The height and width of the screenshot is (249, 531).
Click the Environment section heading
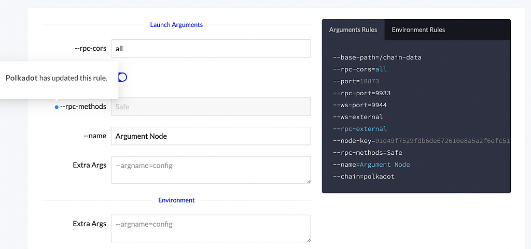pyautogui.click(x=176, y=200)
